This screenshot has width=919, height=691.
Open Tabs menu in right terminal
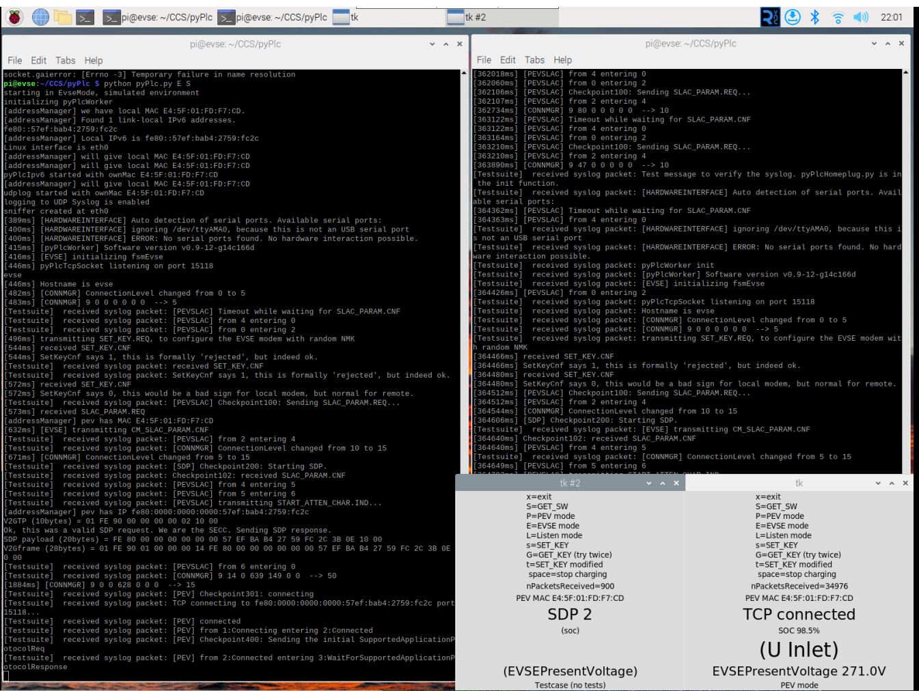click(x=534, y=60)
